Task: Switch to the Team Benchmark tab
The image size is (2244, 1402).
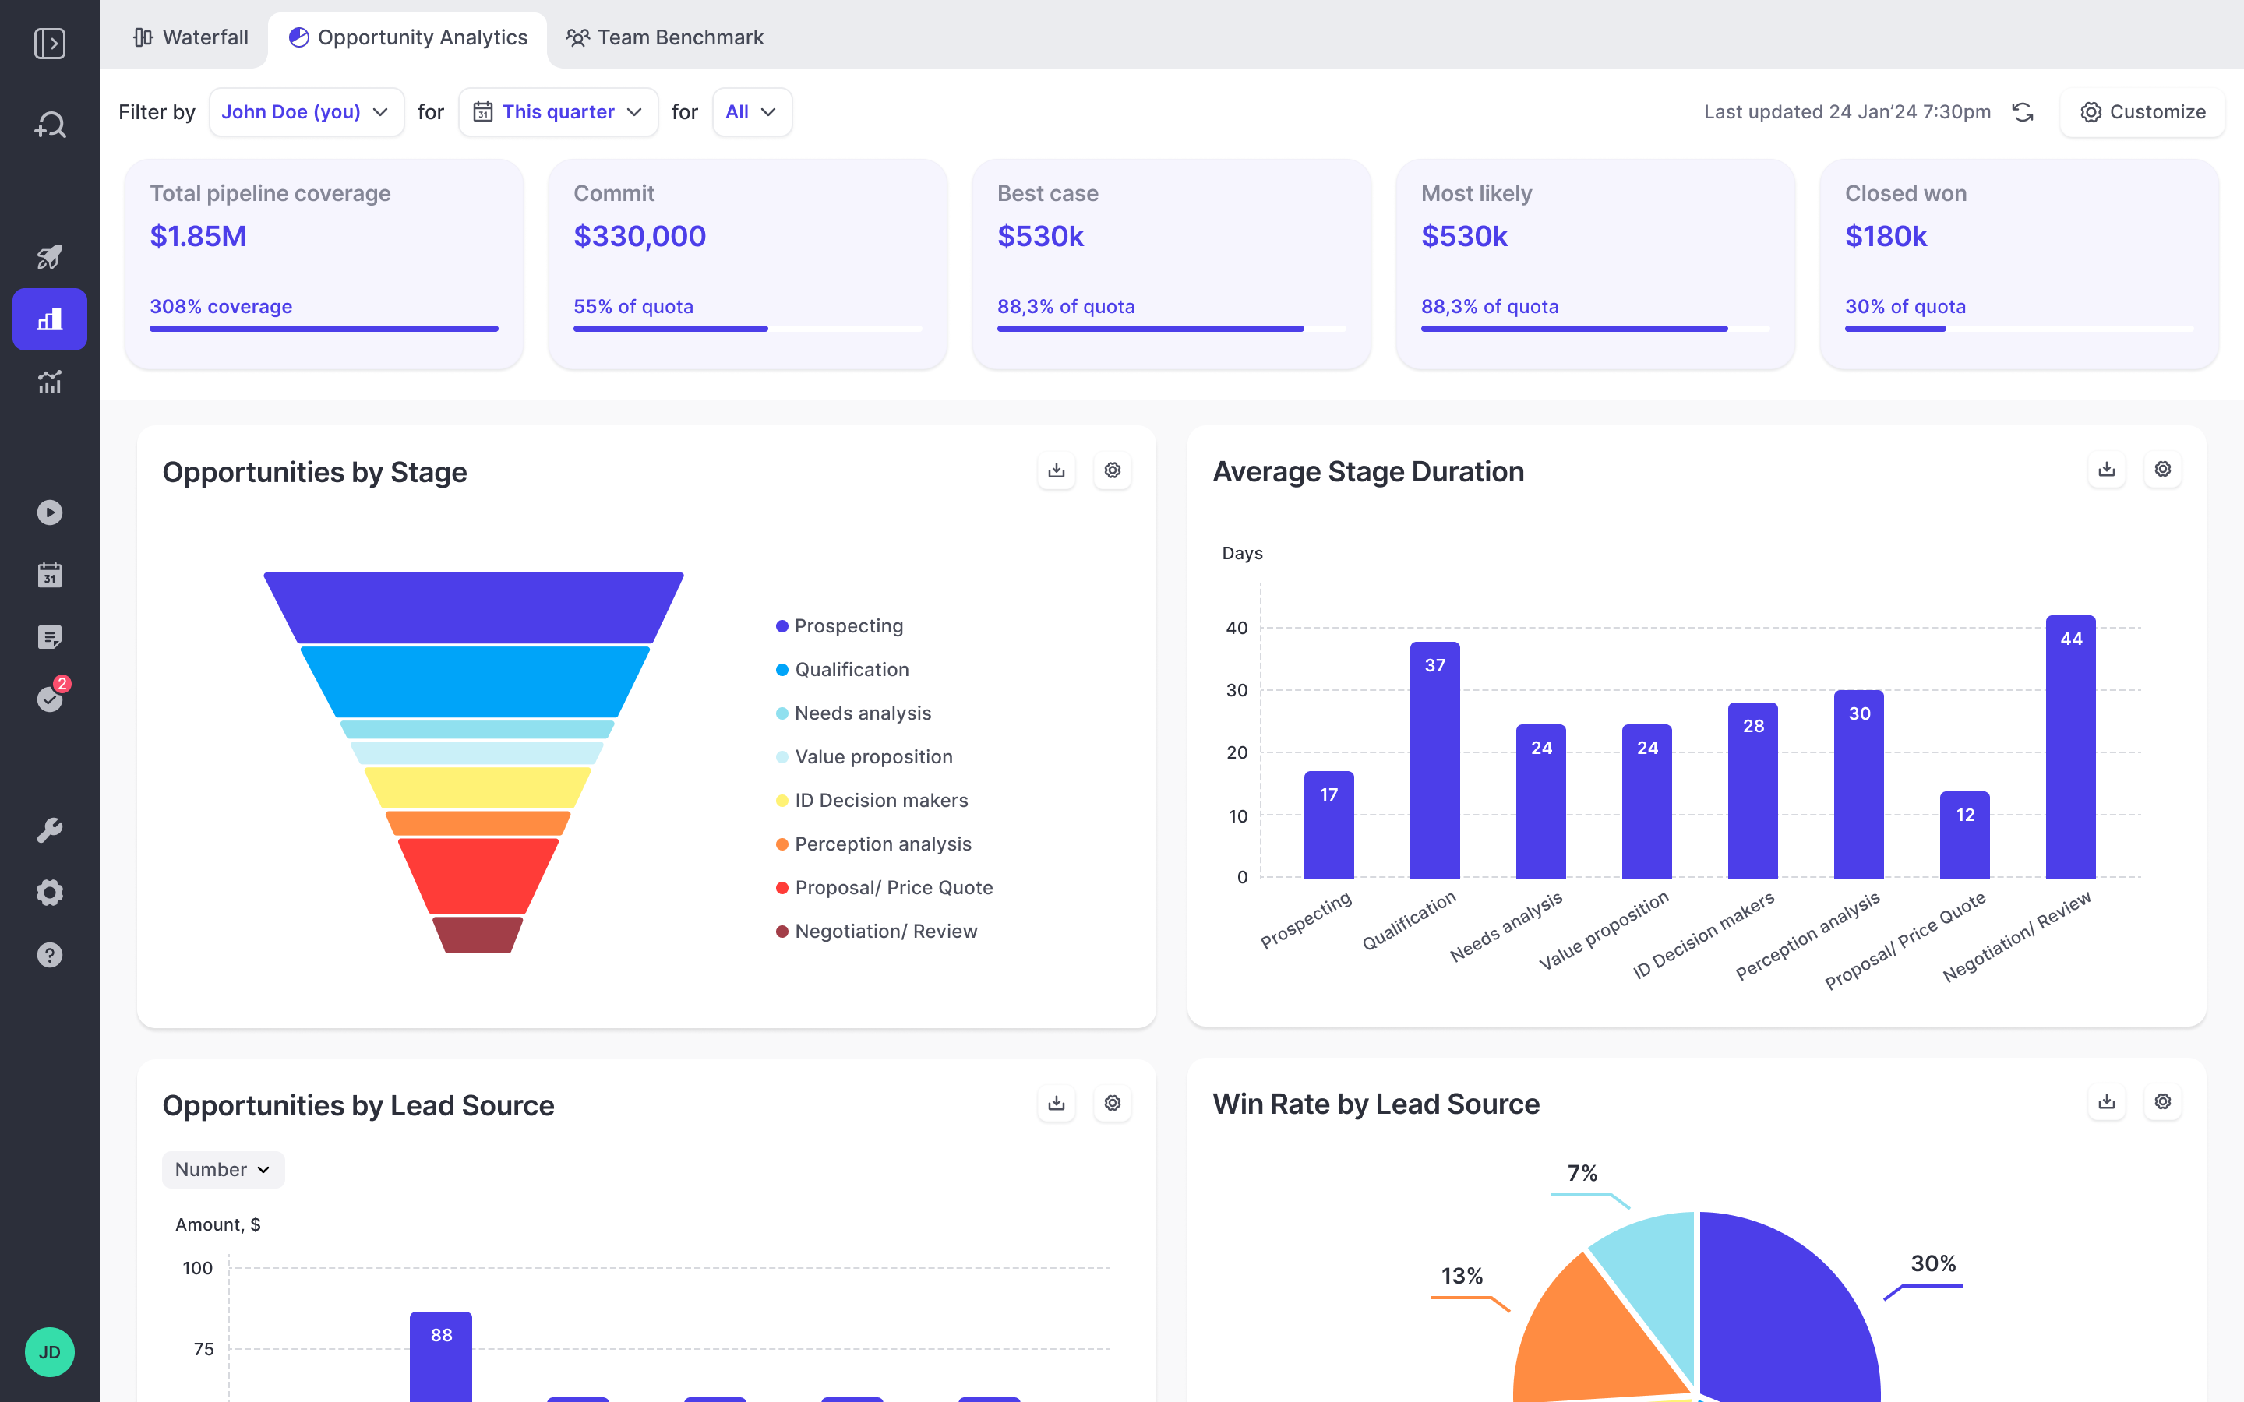Action: point(665,37)
